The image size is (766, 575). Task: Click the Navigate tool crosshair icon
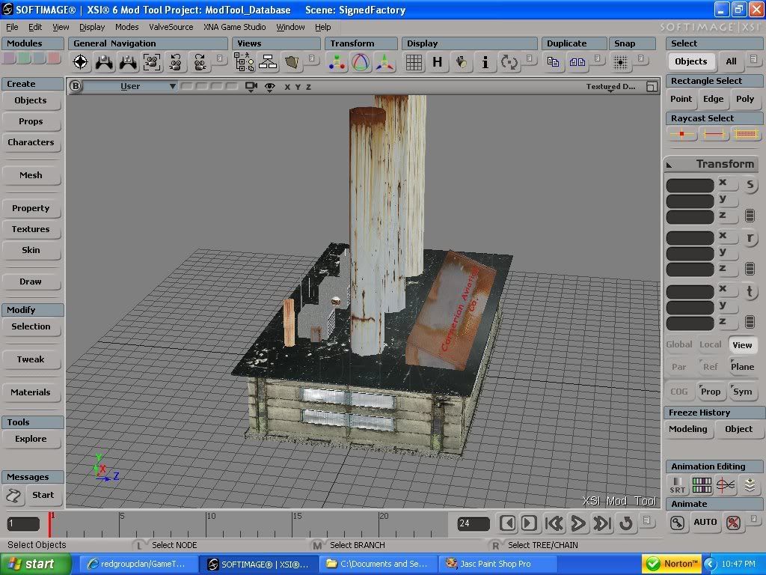81,62
